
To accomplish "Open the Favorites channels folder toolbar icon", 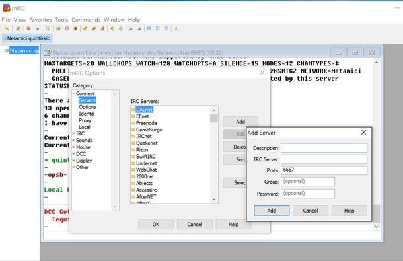I will click(x=28, y=29).
